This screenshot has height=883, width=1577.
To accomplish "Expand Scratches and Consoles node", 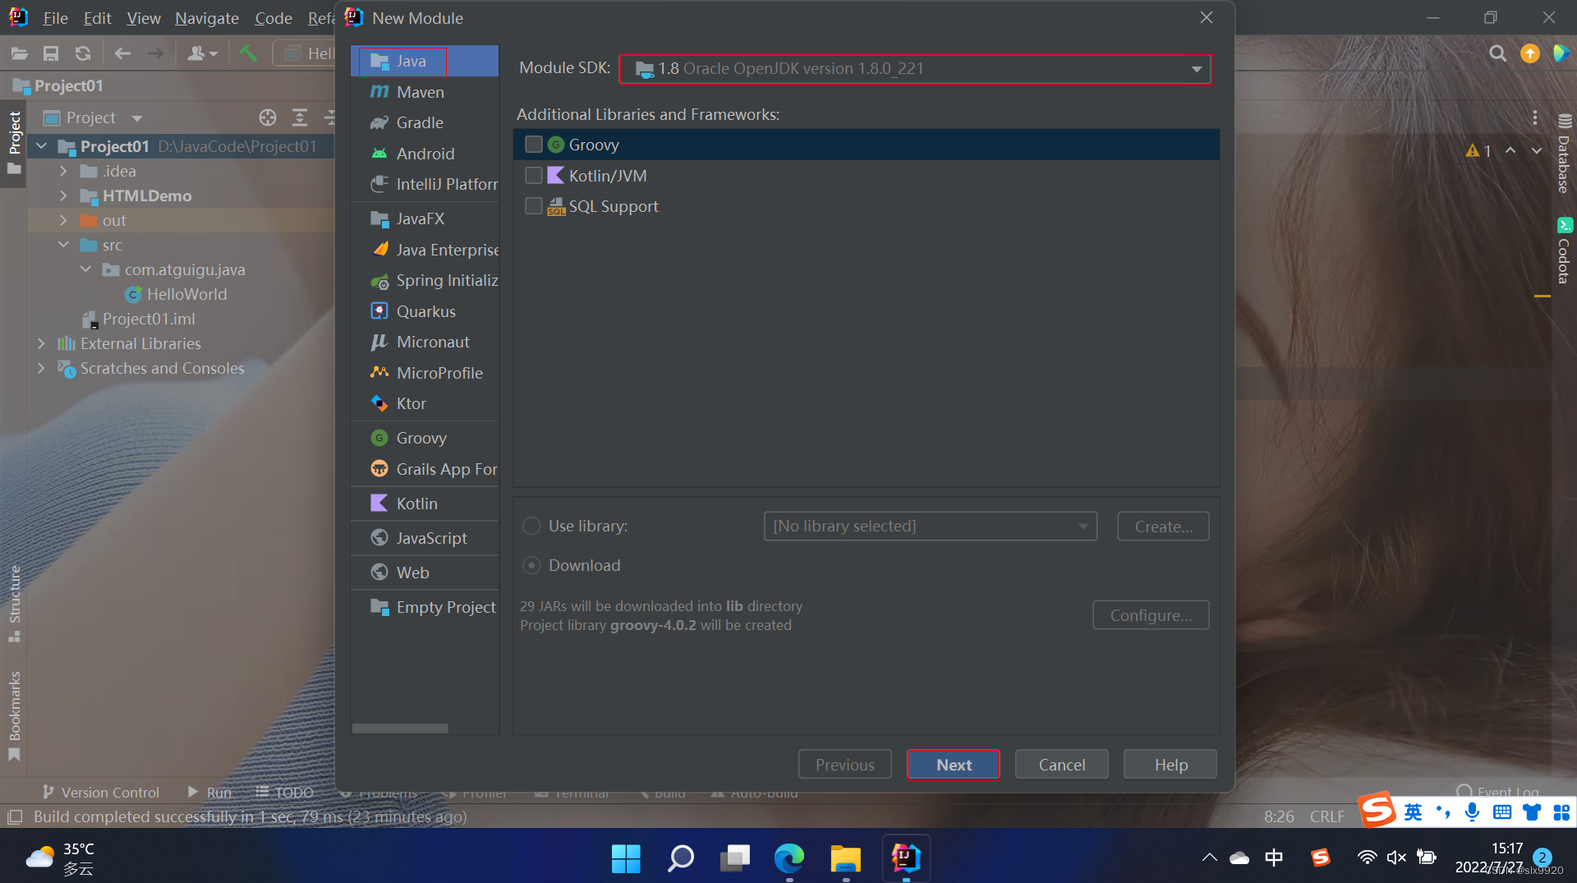I will coord(41,368).
